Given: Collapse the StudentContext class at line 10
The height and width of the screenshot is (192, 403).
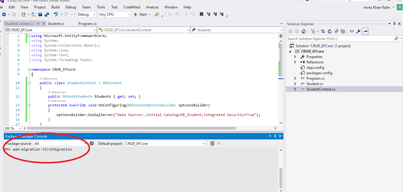Looking at the screenshot, I should (x=29, y=83).
